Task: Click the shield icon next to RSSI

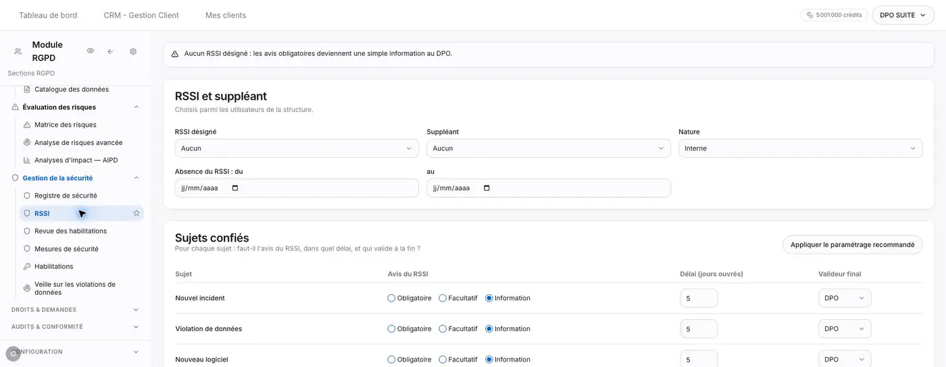Action: click(x=27, y=213)
